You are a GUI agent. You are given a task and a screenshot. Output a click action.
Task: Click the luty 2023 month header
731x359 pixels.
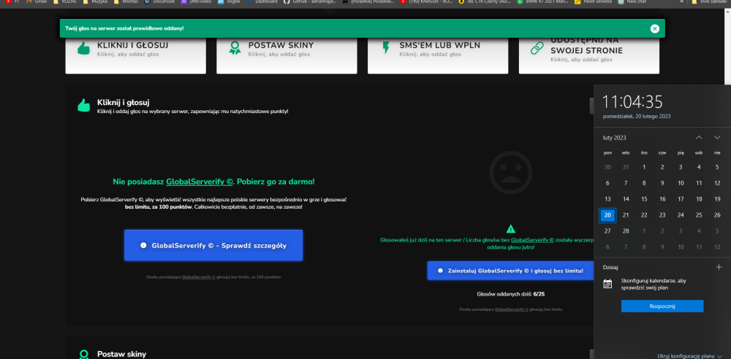pyautogui.click(x=615, y=138)
